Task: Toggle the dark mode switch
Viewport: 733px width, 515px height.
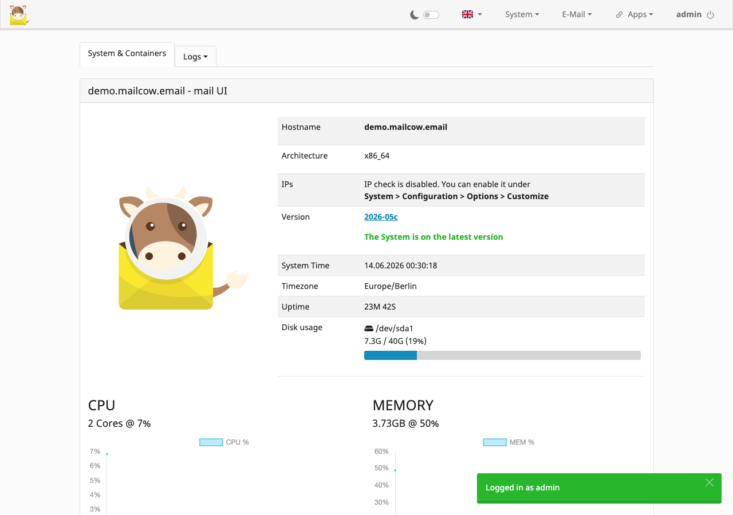Action: tap(431, 15)
